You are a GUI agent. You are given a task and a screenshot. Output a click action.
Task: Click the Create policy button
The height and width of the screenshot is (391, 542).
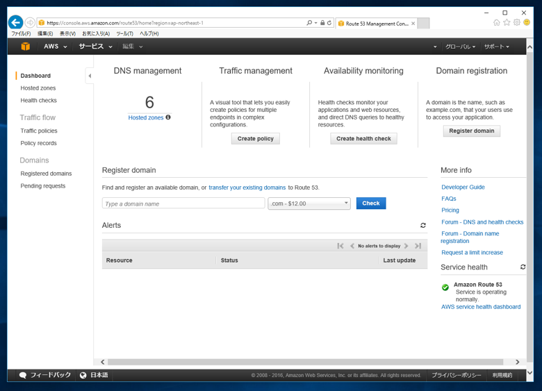(x=256, y=138)
